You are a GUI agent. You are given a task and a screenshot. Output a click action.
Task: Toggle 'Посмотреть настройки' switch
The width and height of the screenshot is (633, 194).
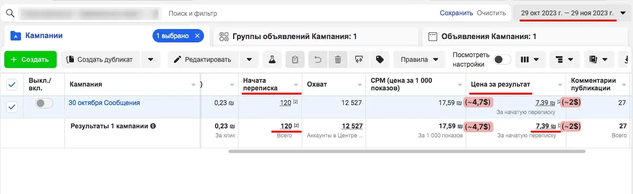pos(502,59)
